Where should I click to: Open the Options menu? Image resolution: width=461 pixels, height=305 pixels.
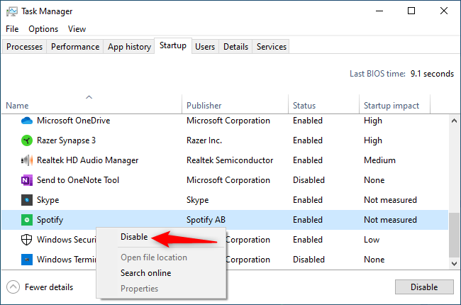pyautogui.click(x=43, y=29)
